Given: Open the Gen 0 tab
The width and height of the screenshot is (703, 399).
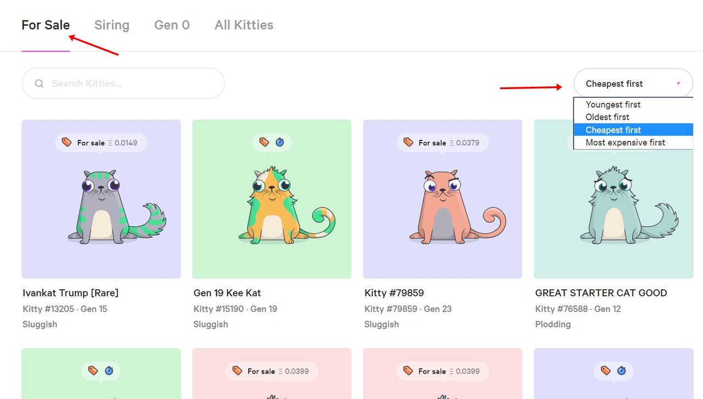Looking at the screenshot, I should coord(172,25).
